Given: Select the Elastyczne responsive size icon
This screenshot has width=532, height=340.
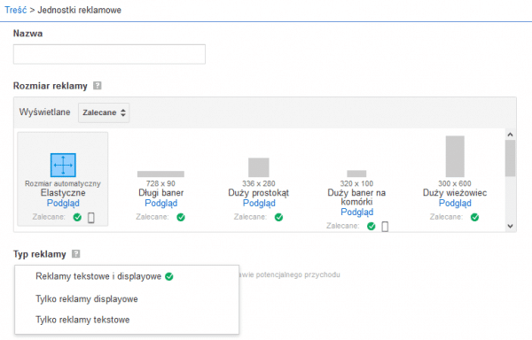Looking at the screenshot, I should click(63, 166).
